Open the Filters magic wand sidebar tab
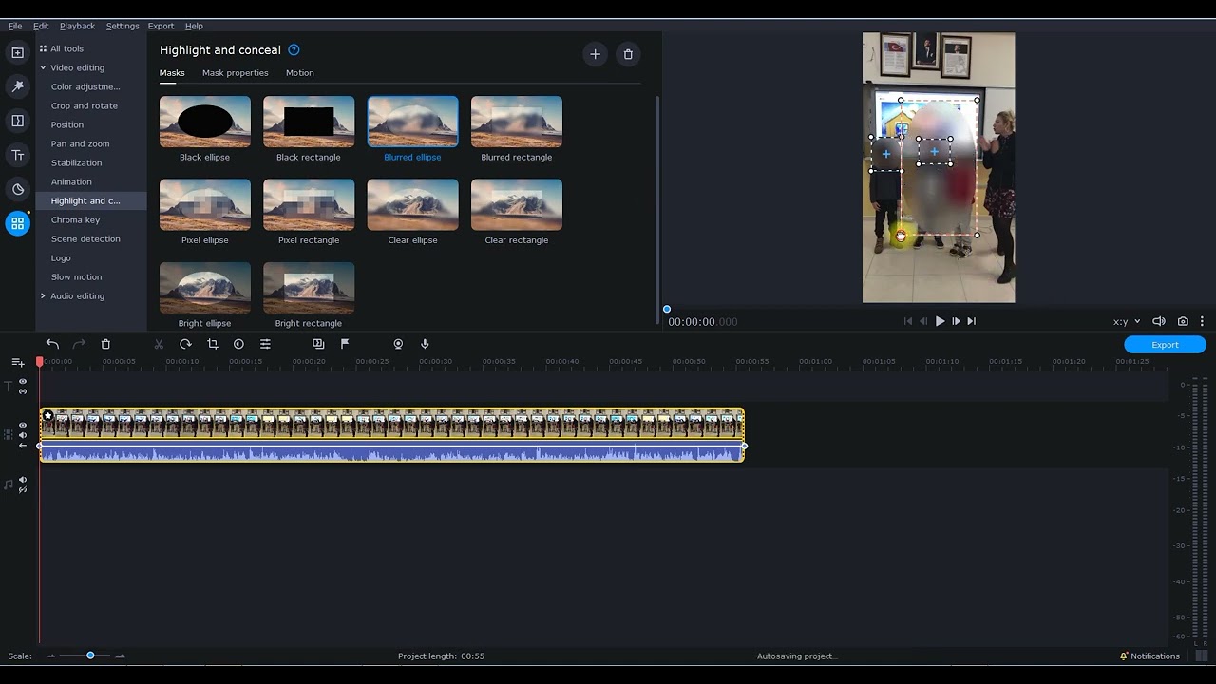This screenshot has height=684, width=1216. 17,86
